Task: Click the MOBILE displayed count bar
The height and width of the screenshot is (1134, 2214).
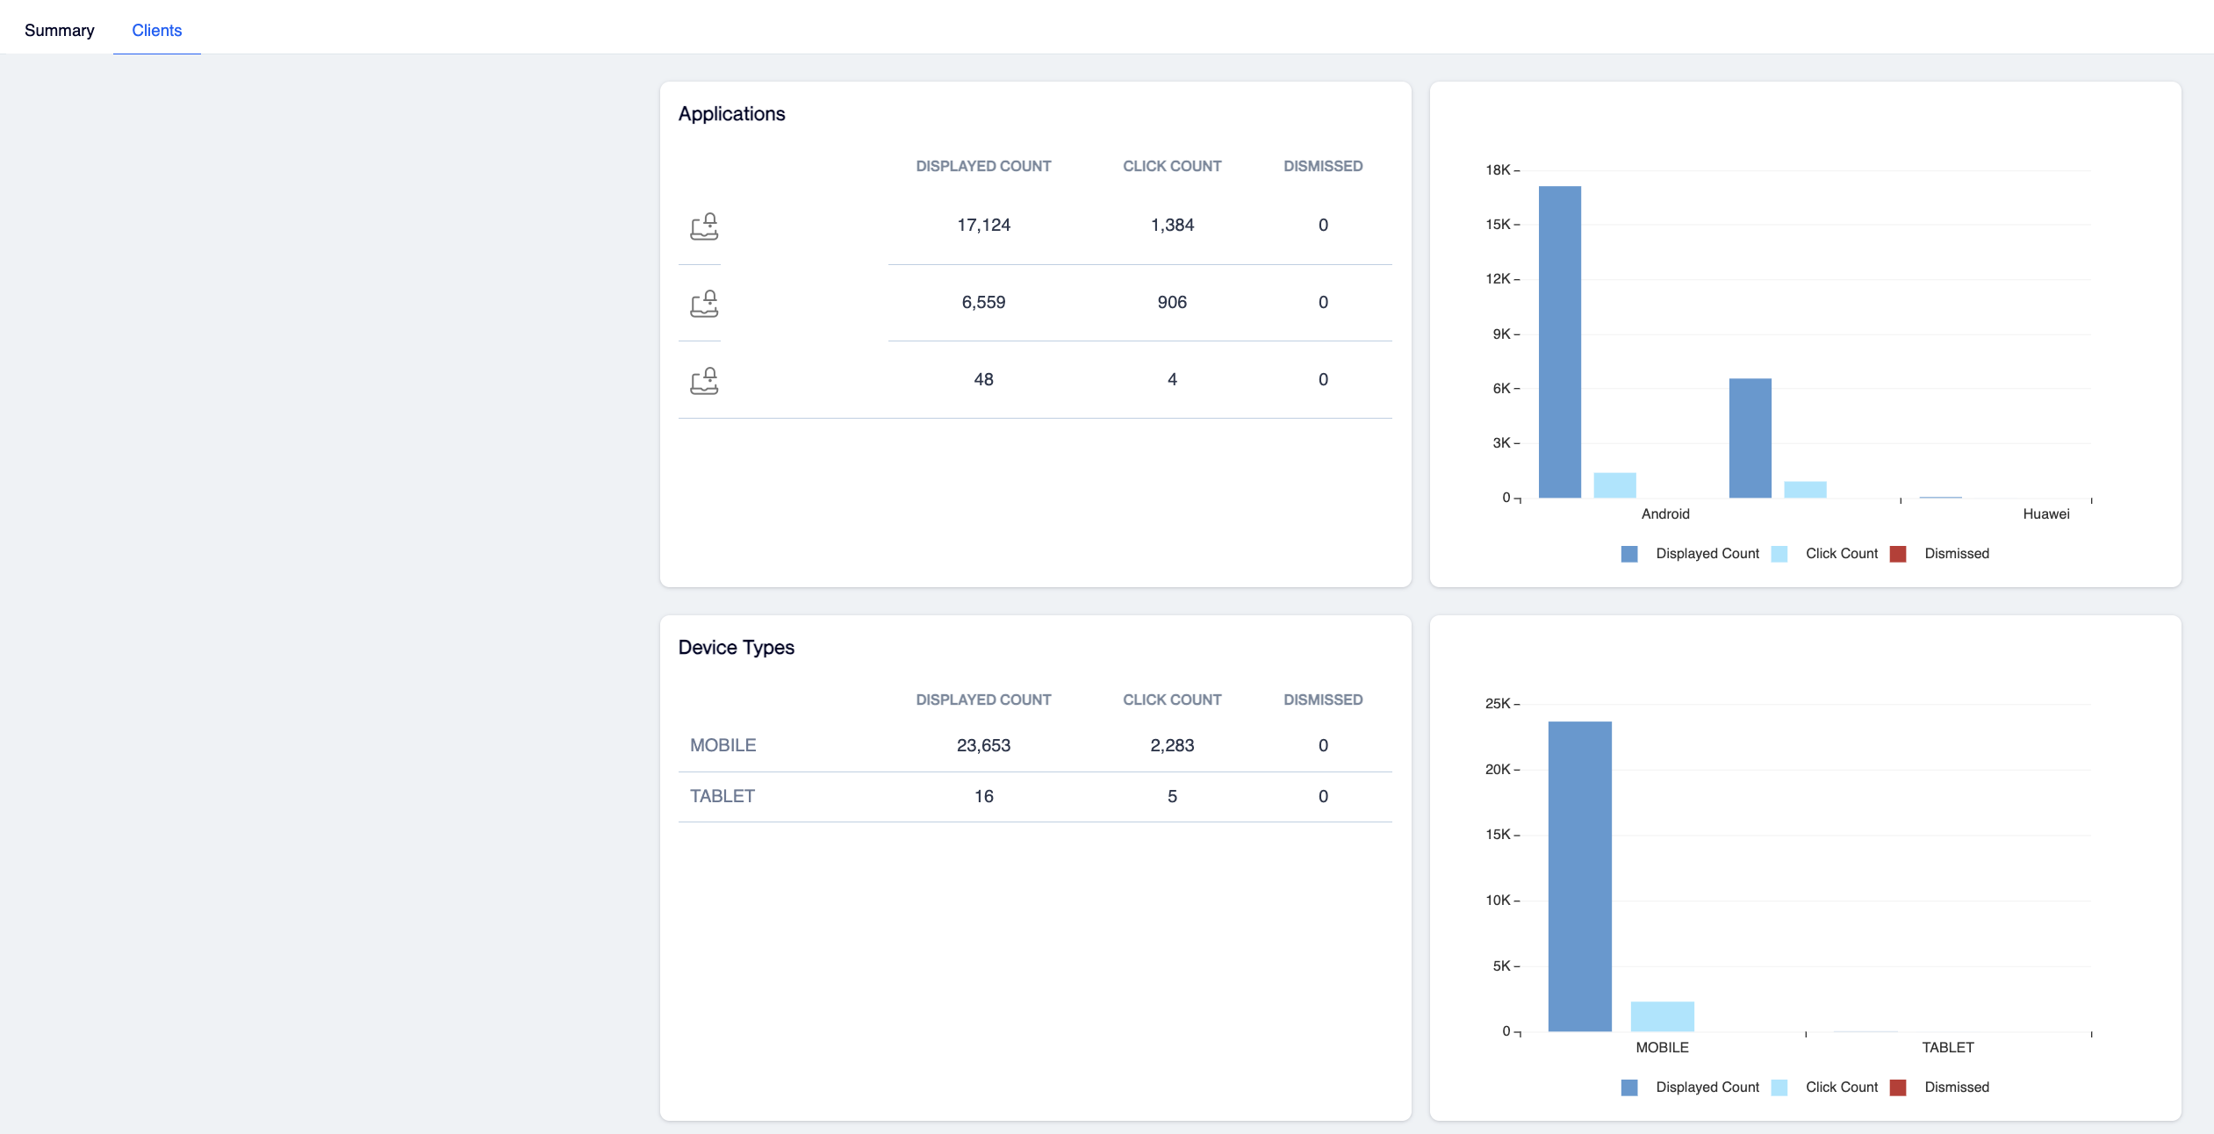Action: coord(1580,876)
